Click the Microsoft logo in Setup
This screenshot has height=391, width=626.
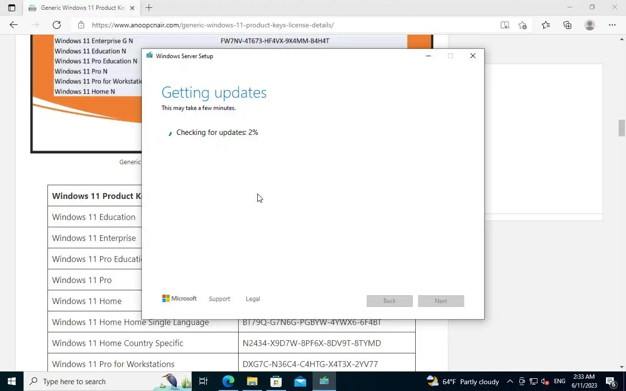pos(179,298)
